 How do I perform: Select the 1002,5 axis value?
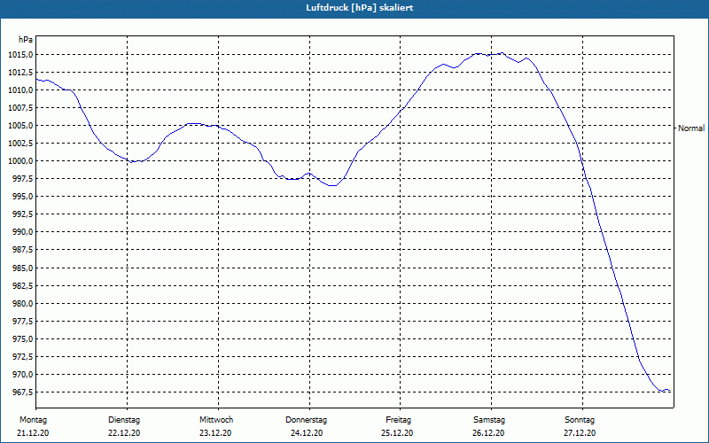pyautogui.click(x=20, y=144)
